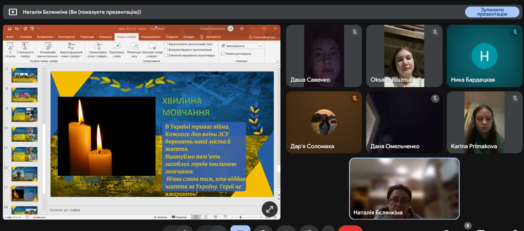Click Undo arrow in title bar
The image size is (524, 231).
[16, 29]
